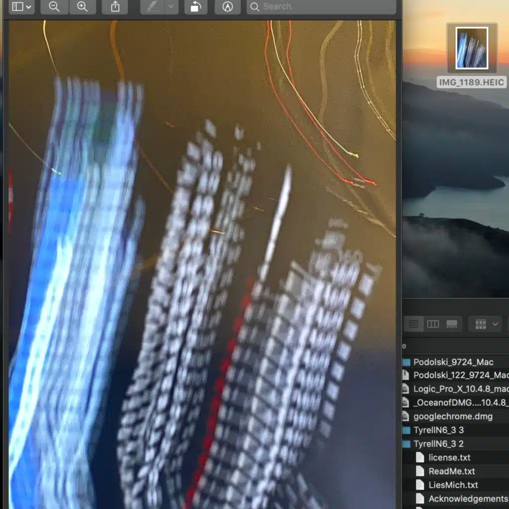This screenshot has height=509, width=509.
Task: Click the zoom in magnifier button
Action: pyautogui.click(x=83, y=7)
